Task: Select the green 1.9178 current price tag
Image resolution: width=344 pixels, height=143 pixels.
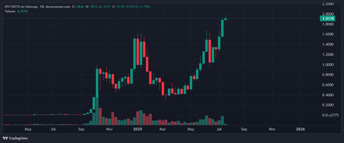Action: point(328,19)
